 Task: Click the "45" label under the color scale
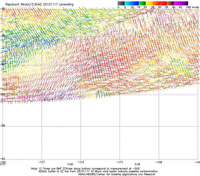(180, 7)
